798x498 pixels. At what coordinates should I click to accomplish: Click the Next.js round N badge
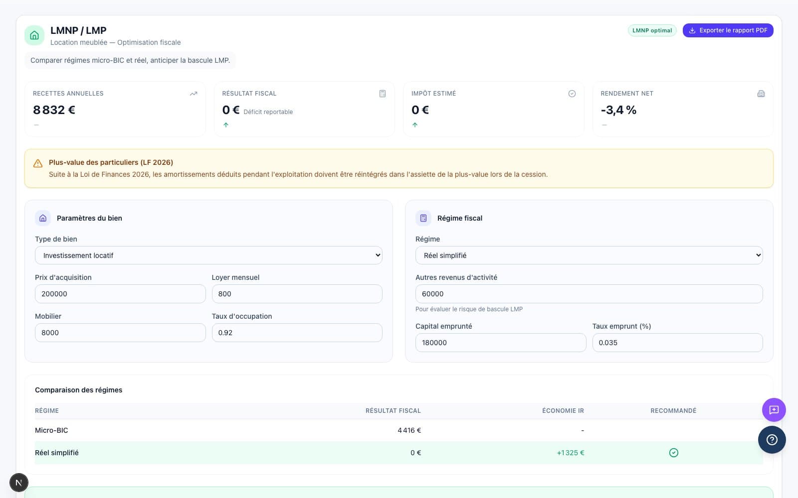19,483
